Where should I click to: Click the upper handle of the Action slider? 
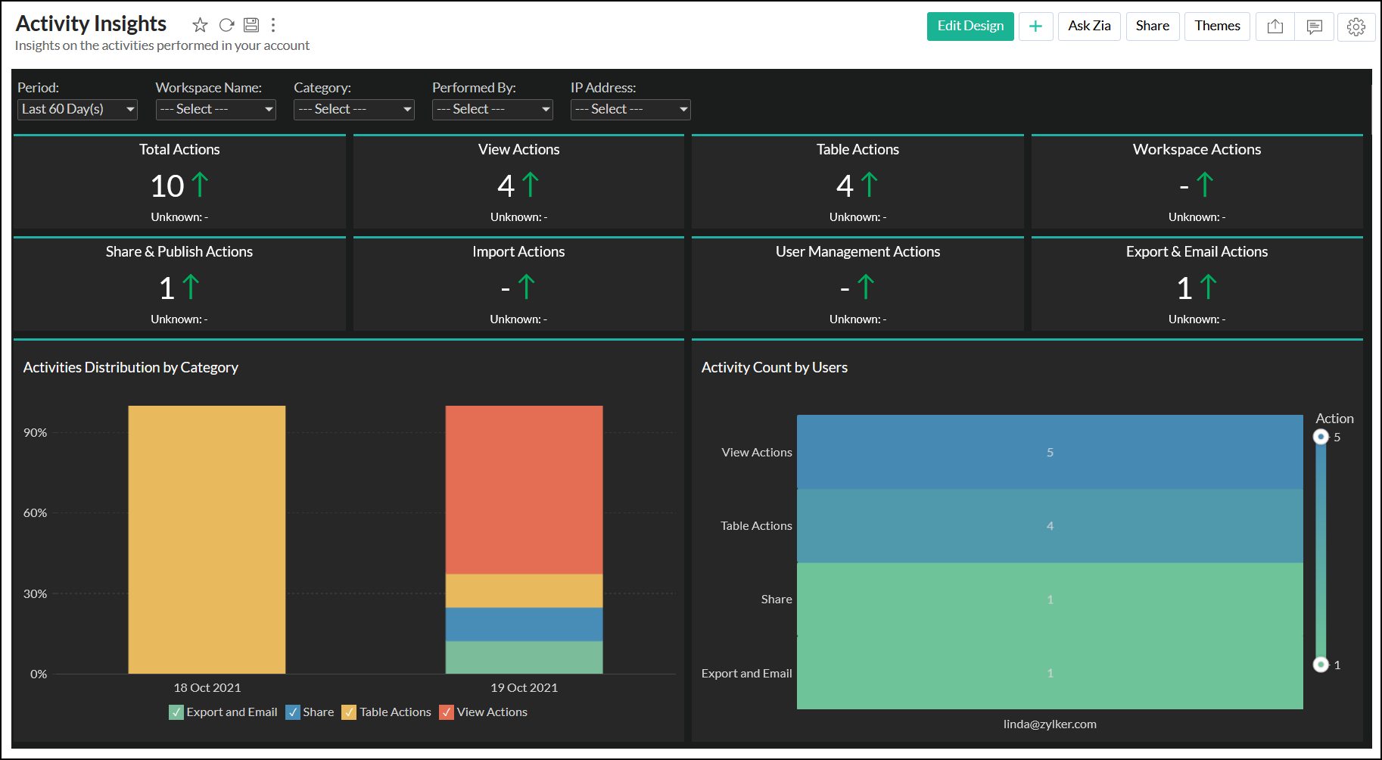pyautogui.click(x=1321, y=437)
